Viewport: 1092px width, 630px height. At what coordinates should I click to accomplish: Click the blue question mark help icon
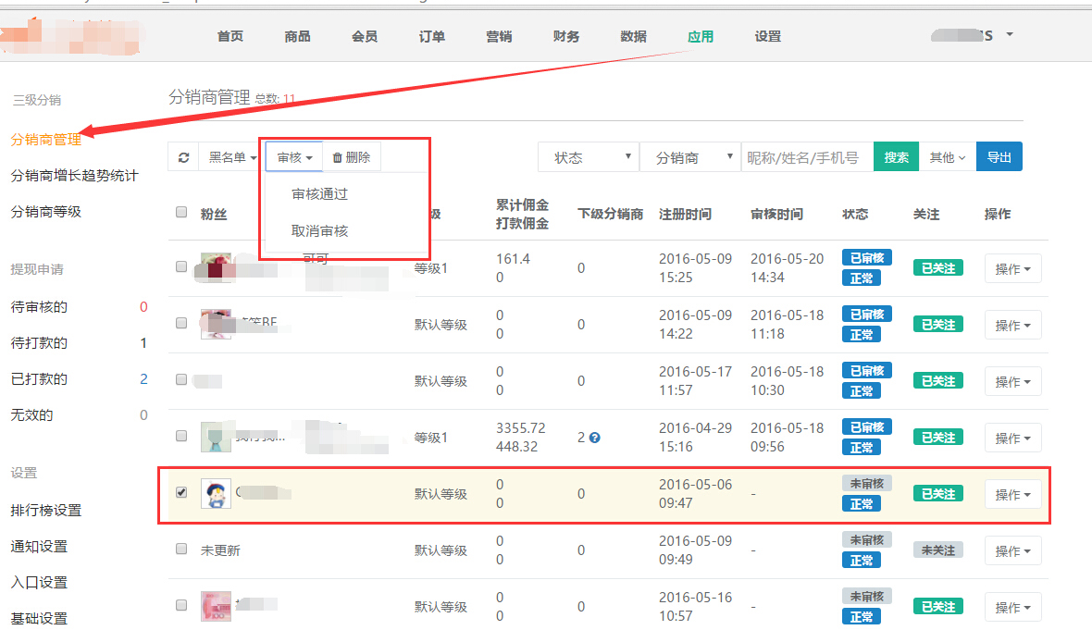[595, 438]
